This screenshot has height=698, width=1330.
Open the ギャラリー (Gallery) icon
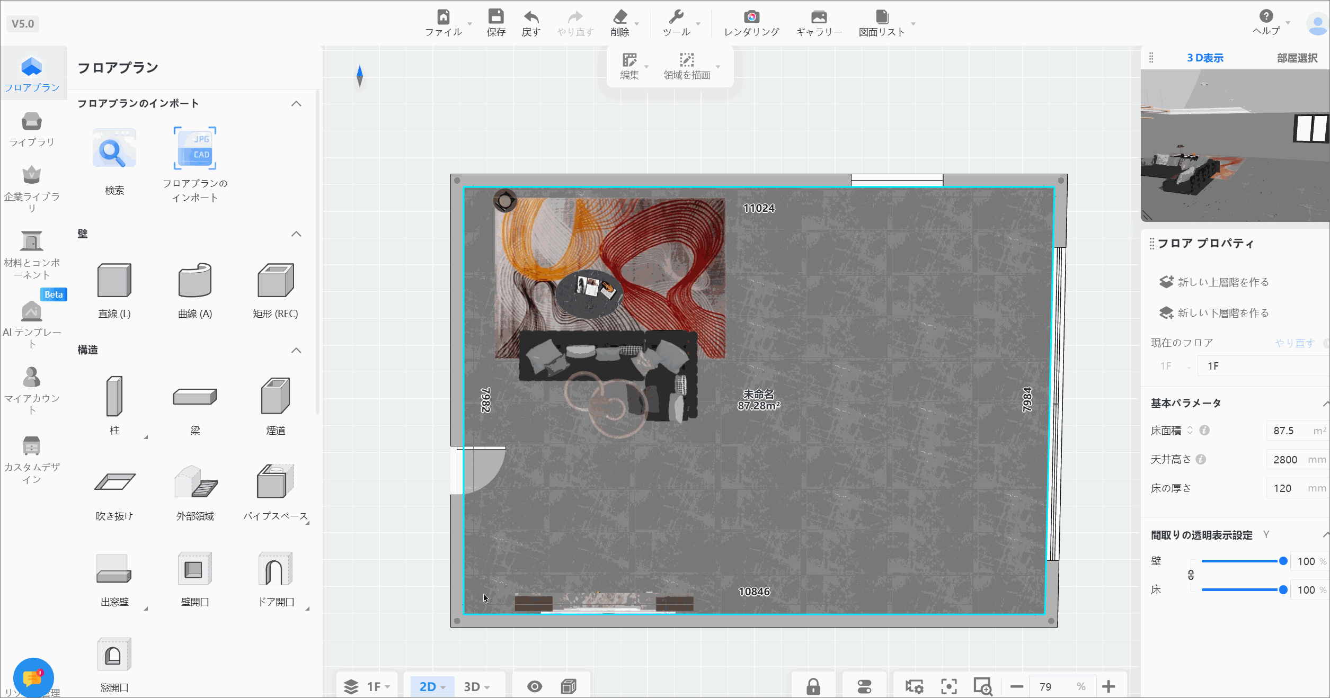pos(819,17)
